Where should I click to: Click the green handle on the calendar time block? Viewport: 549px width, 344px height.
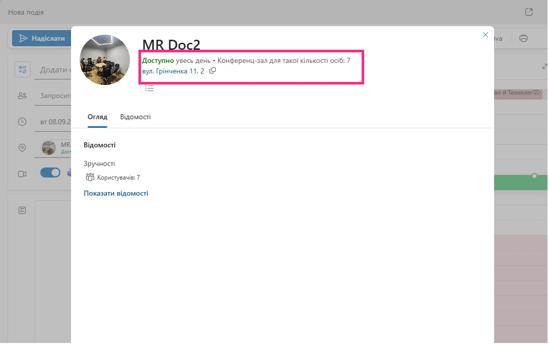[534, 176]
